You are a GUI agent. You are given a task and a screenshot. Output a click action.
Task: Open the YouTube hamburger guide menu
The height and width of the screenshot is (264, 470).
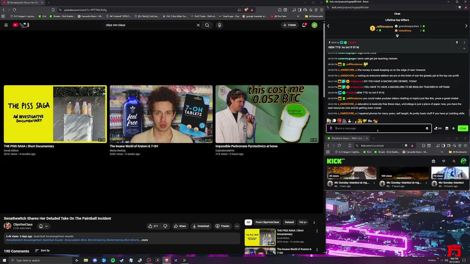point(6,25)
